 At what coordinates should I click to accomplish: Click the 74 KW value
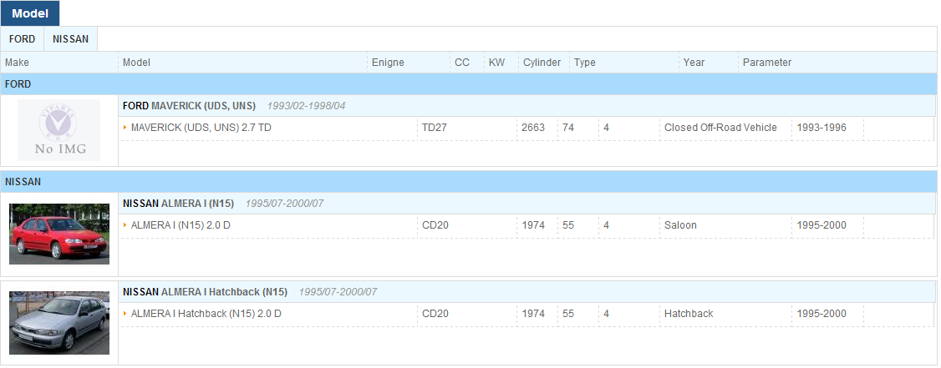[x=568, y=128]
